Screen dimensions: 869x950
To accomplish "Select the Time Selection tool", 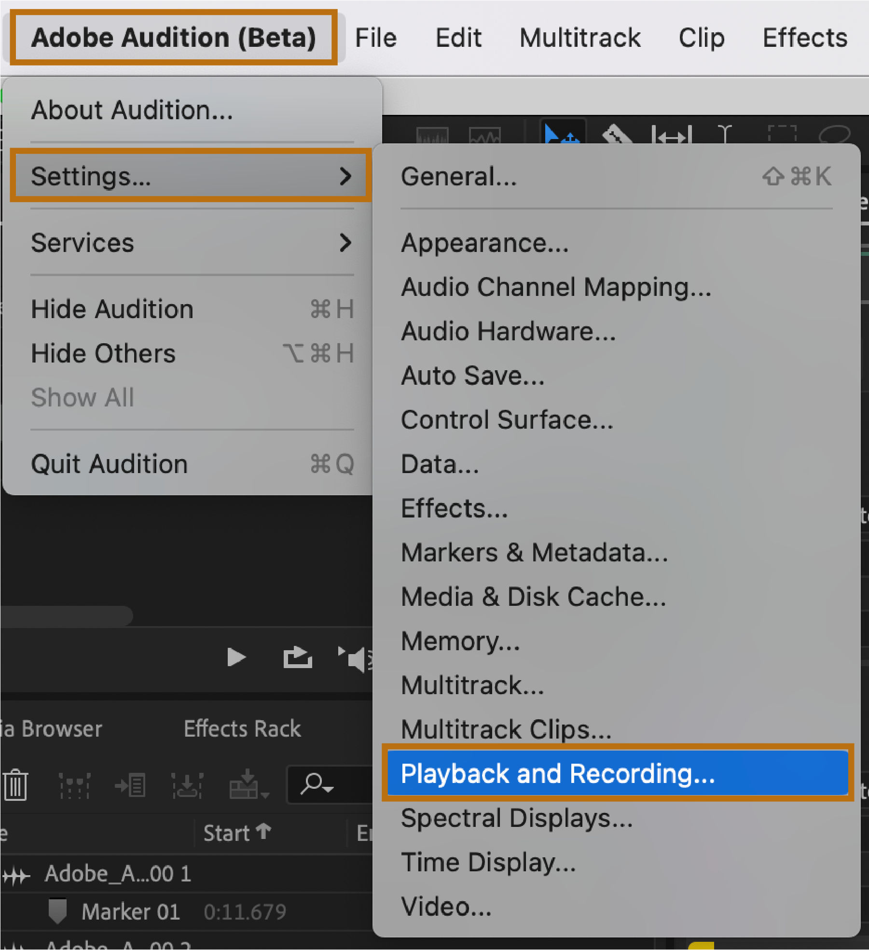I will pos(725,134).
